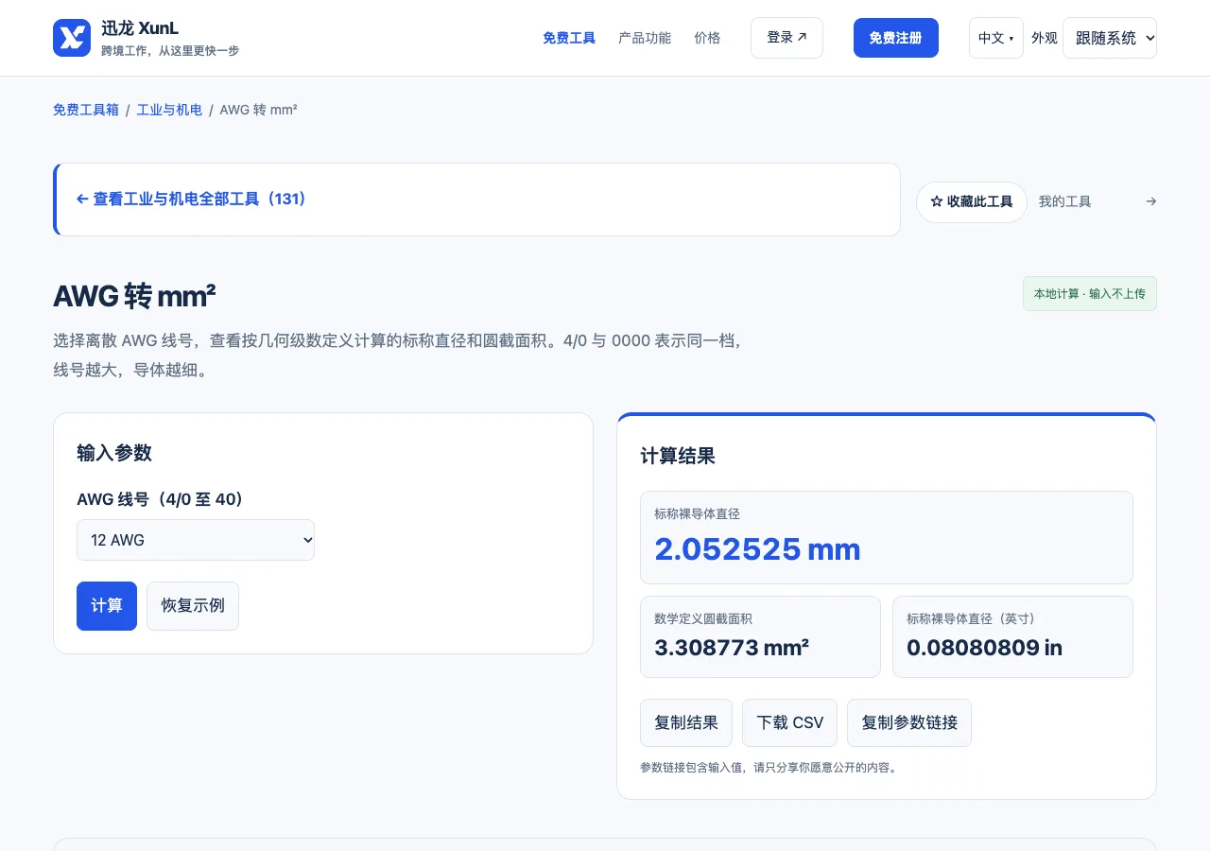The height and width of the screenshot is (851, 1210).
Task: Click the 迅龙 XunL brand name
Action: pyautogui.click(x=140, y=28)
